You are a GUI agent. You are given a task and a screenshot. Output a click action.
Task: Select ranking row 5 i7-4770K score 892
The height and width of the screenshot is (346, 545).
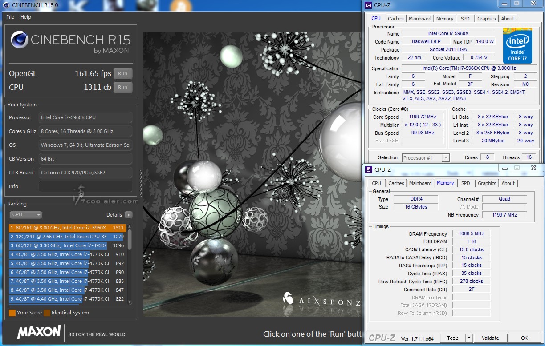(x=68, y=263)
